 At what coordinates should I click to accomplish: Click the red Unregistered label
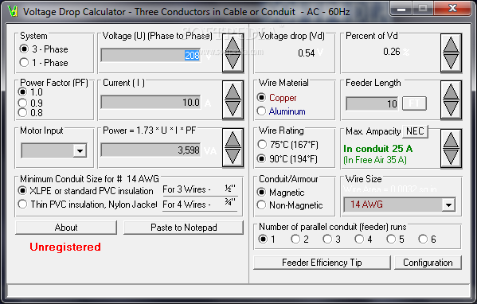(x=65, y=247)
